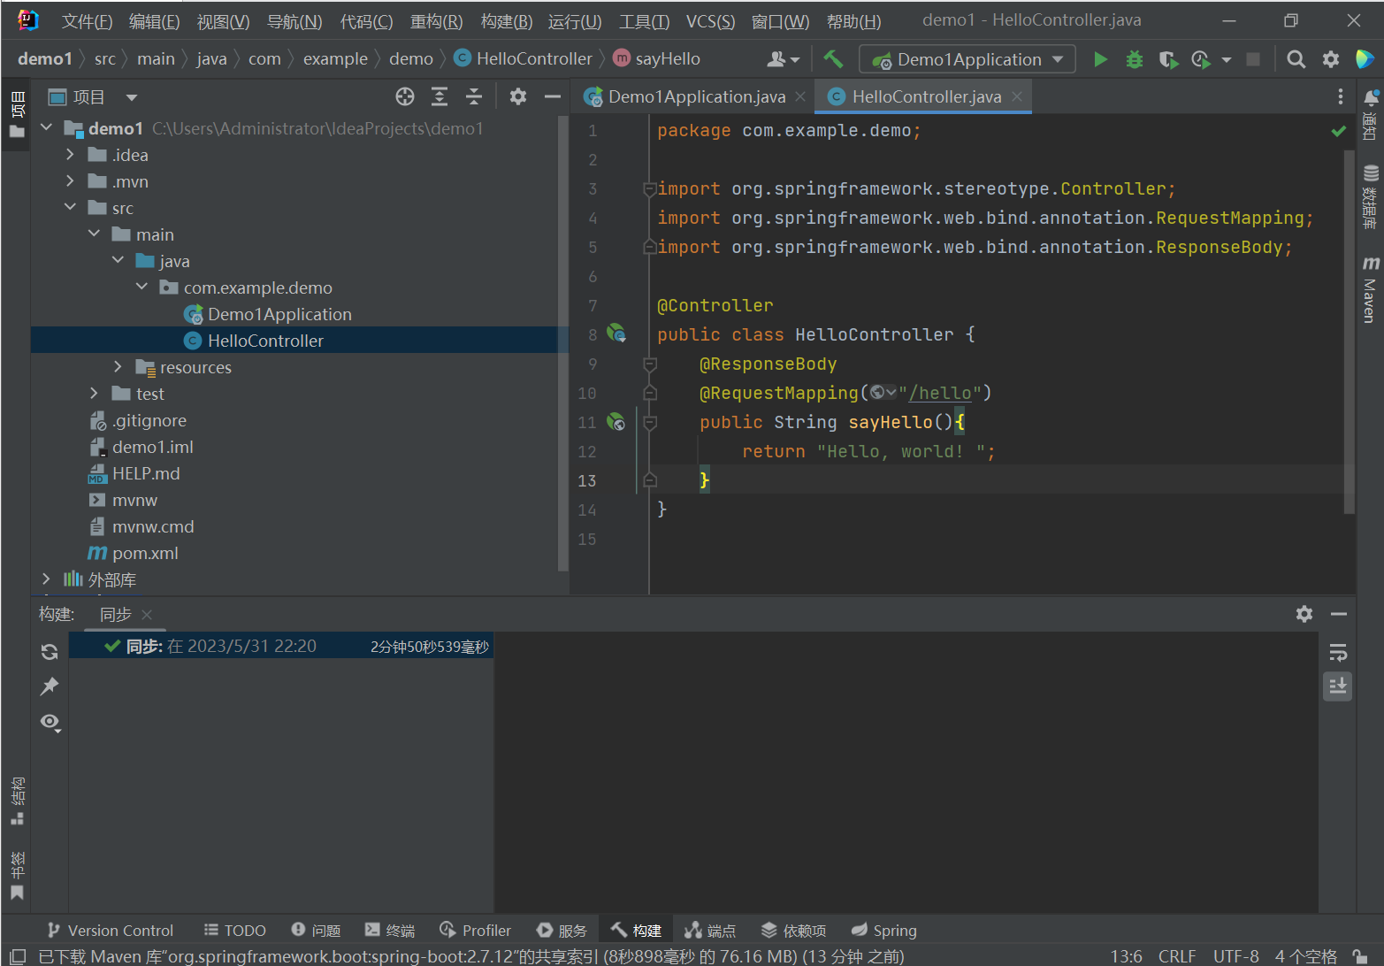Click the locate-in-project crosshair icon
This screenshot has width=1384, height=966.
pos(405,97)
